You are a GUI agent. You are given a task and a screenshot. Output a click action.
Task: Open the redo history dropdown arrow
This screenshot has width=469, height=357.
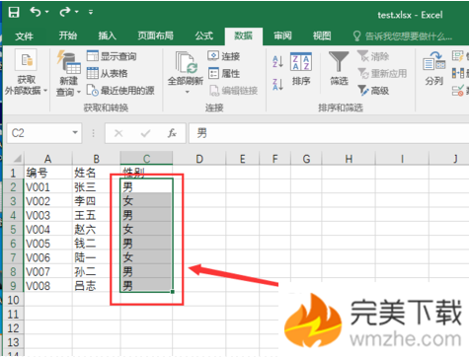click(x=77, y=12)
